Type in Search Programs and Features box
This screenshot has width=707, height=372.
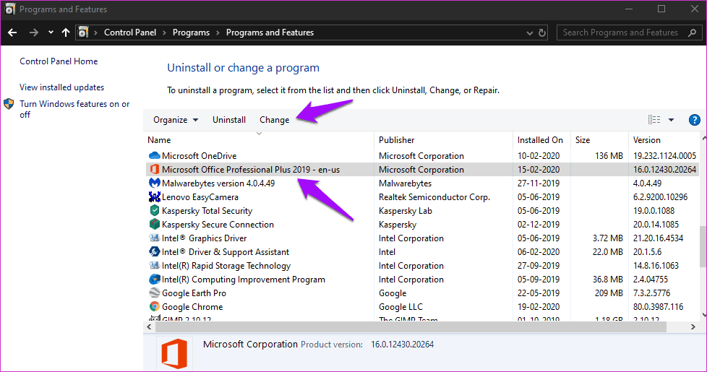tap(622, 33)
